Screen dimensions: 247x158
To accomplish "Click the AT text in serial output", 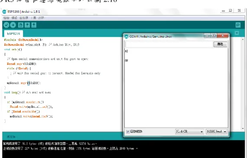I will [x=127, y=51].
